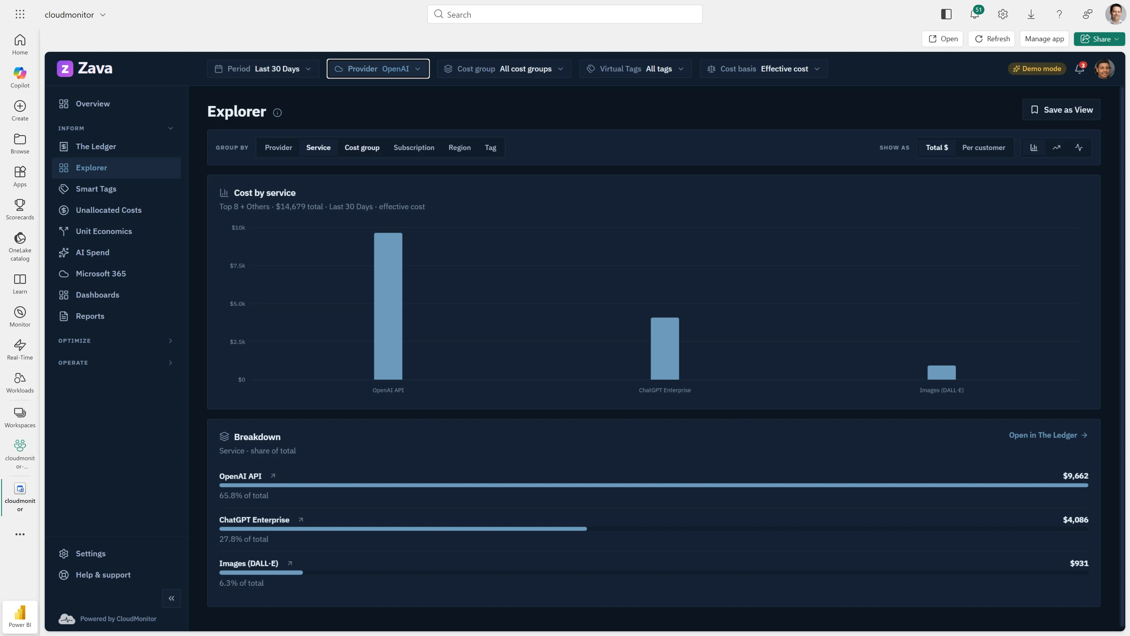Click the three-dot more options in rail
Screen dimensions: 1130x636
(20, 534)
